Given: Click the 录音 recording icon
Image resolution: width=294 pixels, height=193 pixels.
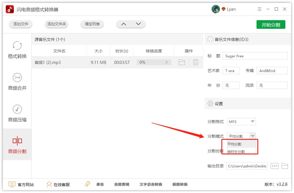Looking at the screenshot, I should tap(87, 184).
